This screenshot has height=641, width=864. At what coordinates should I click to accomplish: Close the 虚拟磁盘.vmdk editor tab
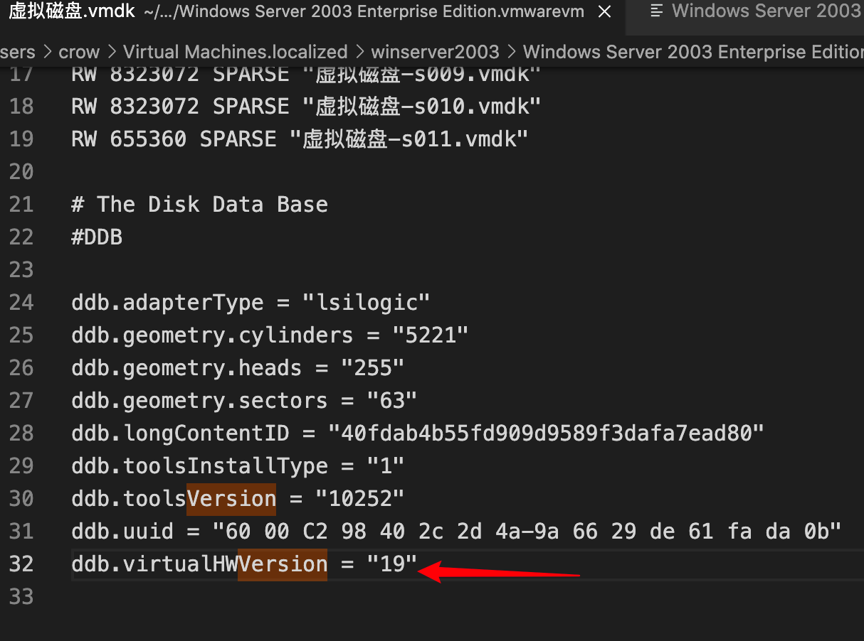click(604, 12)
